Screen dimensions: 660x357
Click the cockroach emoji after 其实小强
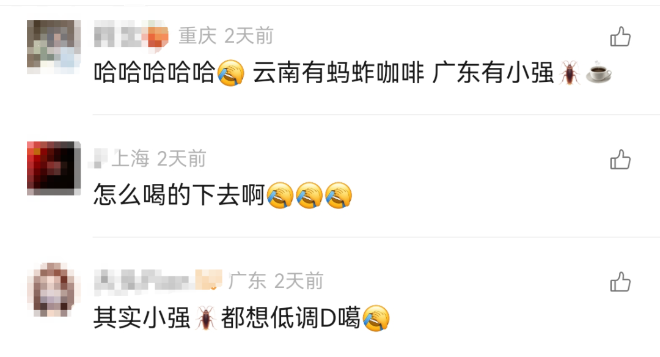click(206, 318)
